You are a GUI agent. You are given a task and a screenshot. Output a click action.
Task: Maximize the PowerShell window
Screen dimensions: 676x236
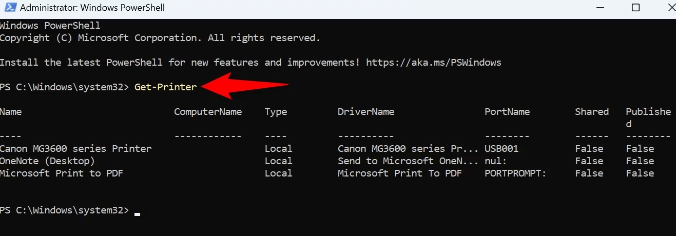tap(635, 8)
